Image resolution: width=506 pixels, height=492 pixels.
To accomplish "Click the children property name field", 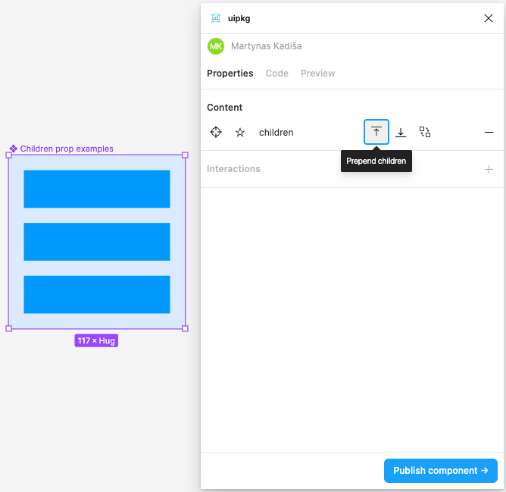I will click(x=276, y=132).
